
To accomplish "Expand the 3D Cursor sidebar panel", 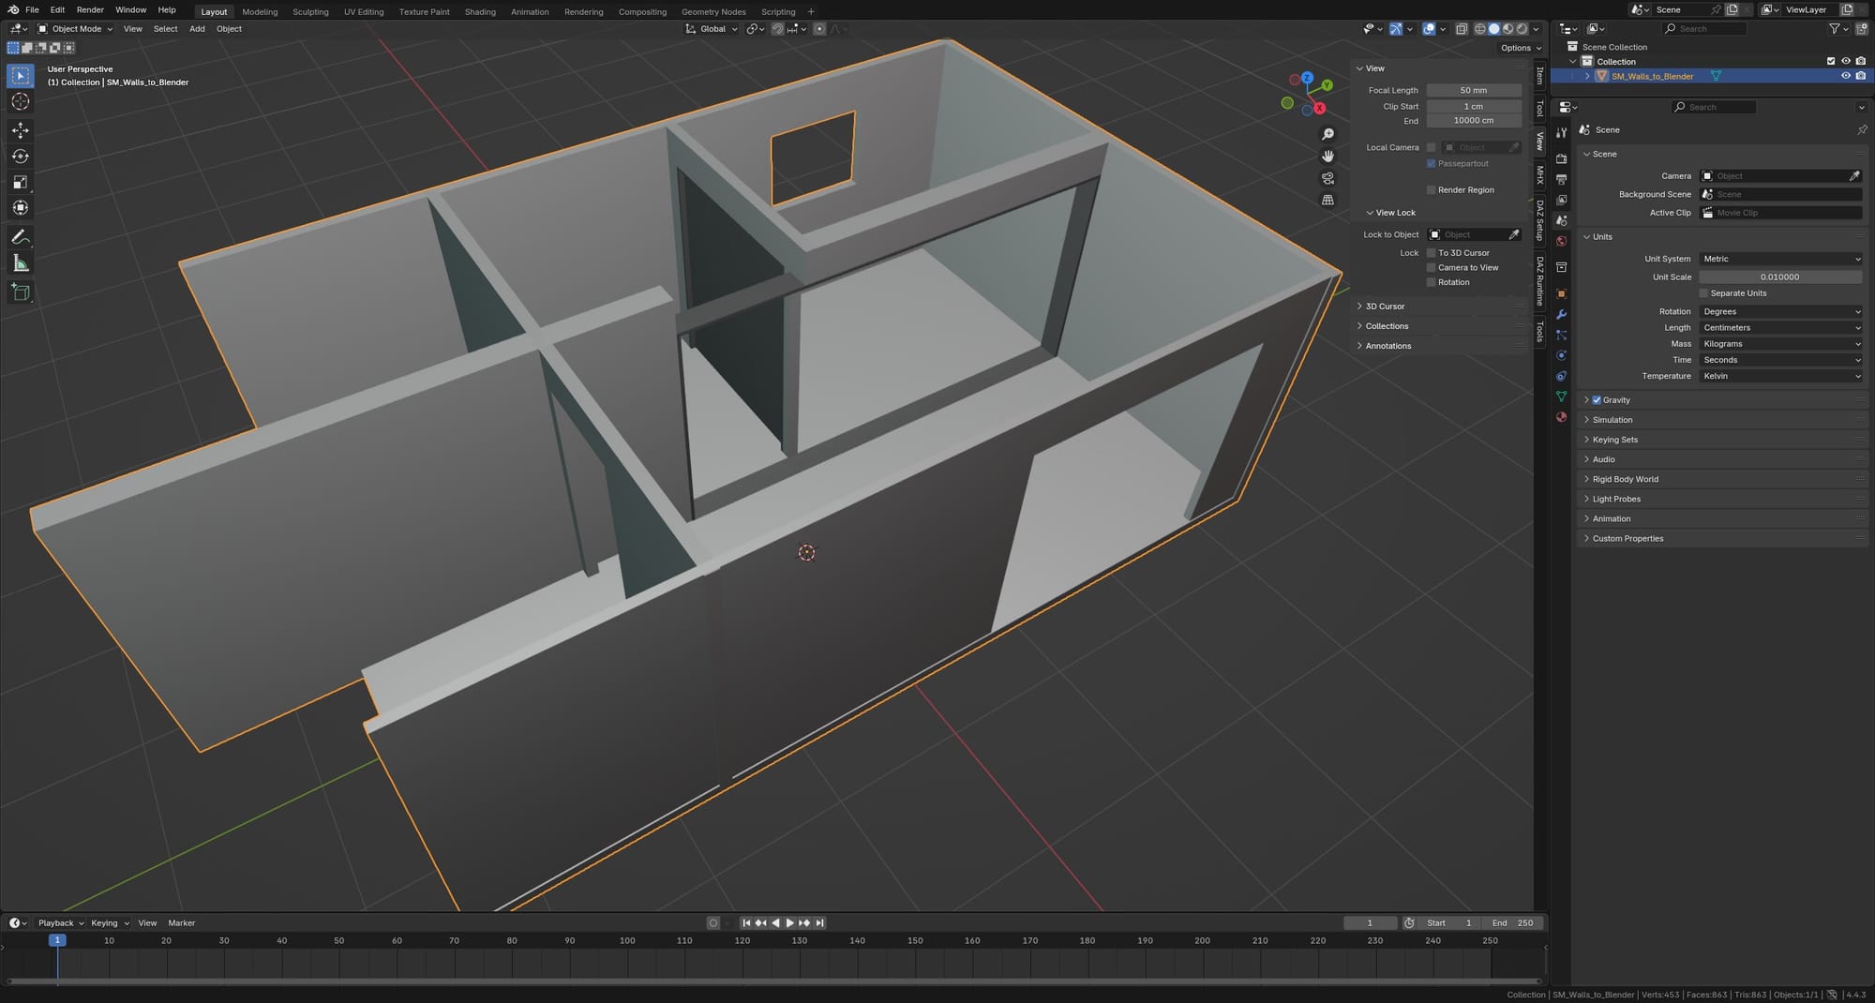I will (x=1385, y=307).
